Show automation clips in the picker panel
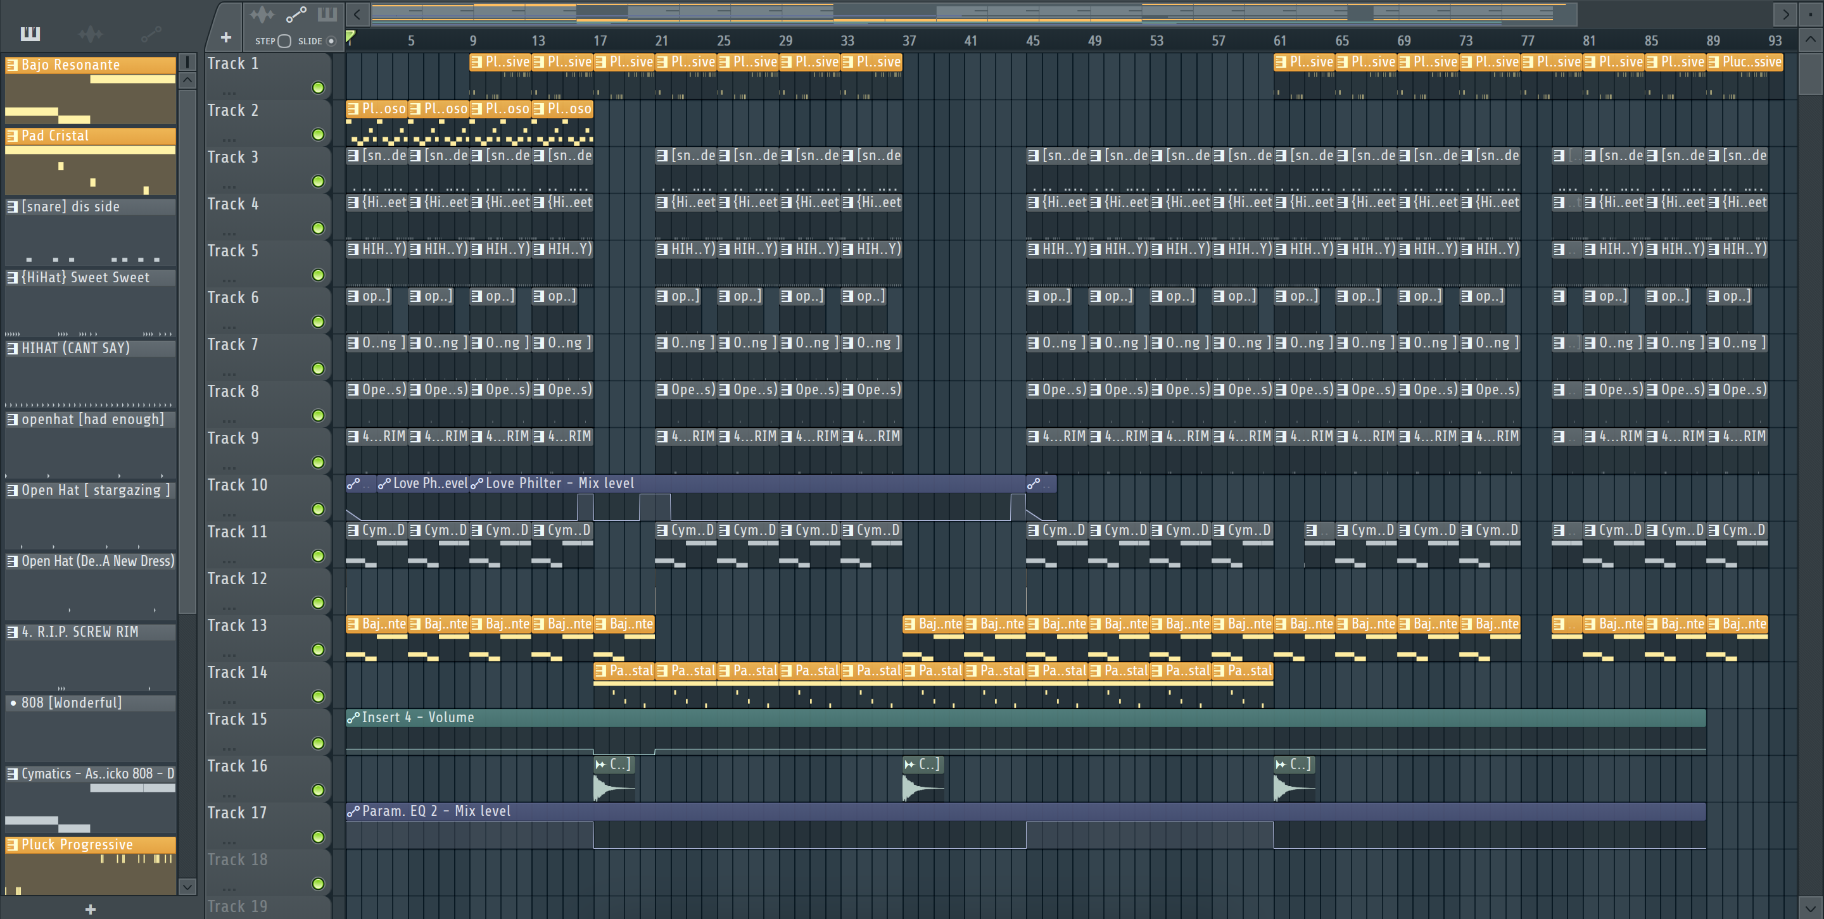 coord(151,34)
